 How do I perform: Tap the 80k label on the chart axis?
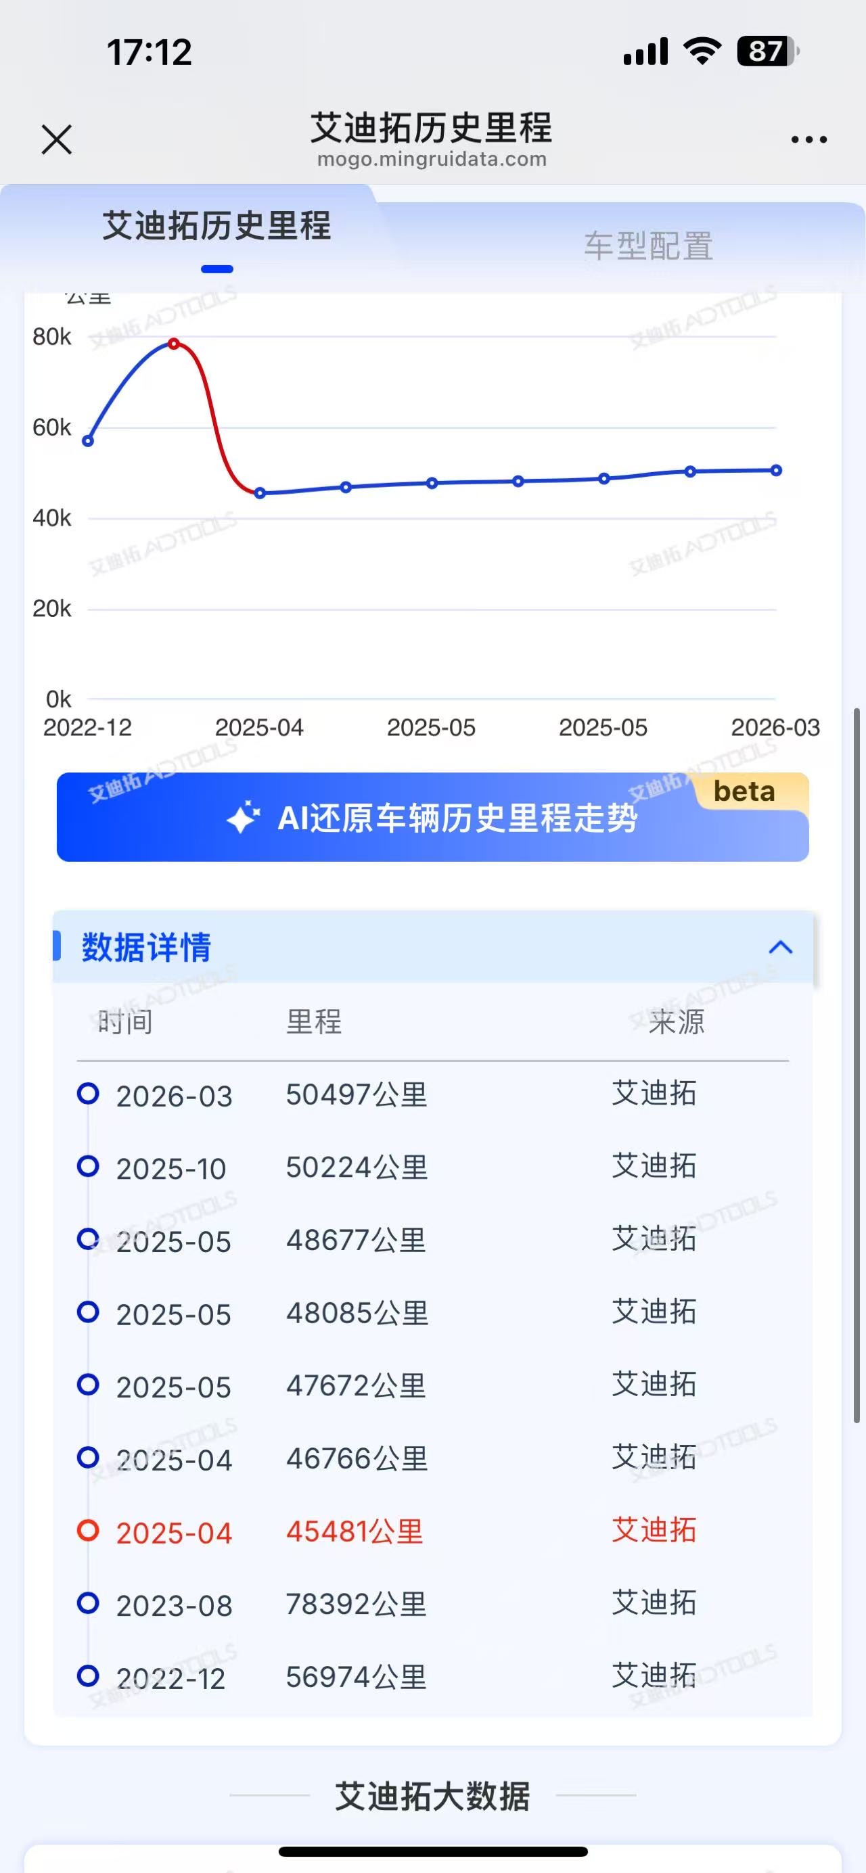pos(51,337)
